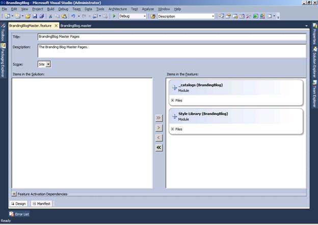Click the toolbar options overflow arrow
Viewport: 318px width, 225px height.
(x=278, y=17)
